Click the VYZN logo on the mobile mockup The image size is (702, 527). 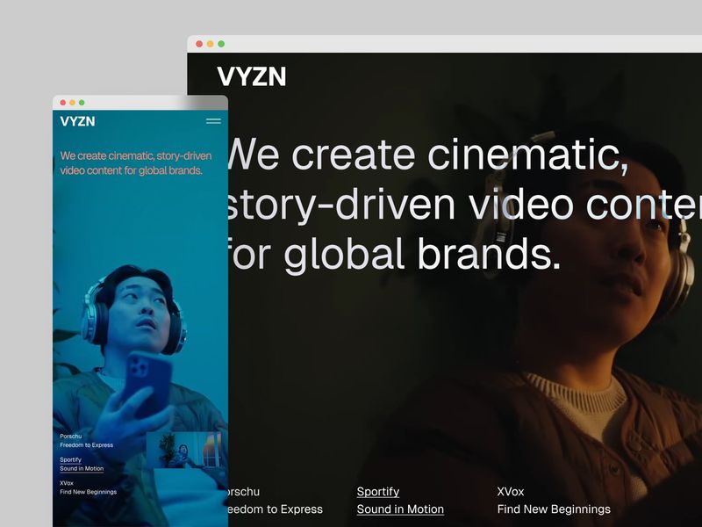coord(78,120)
